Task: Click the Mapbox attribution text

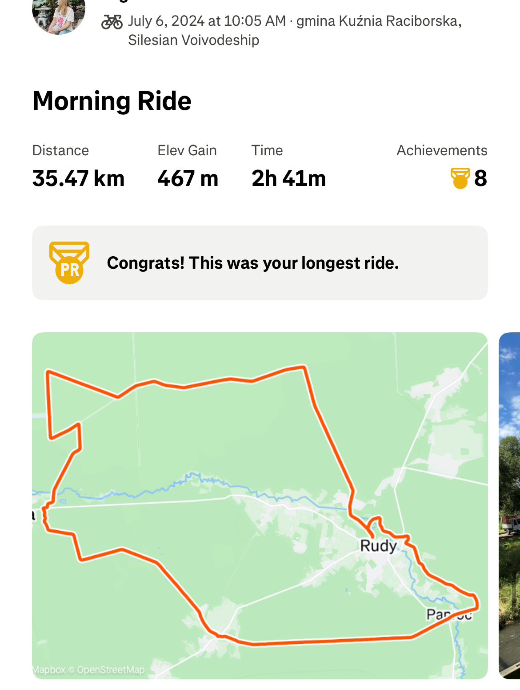Action: 49,670
